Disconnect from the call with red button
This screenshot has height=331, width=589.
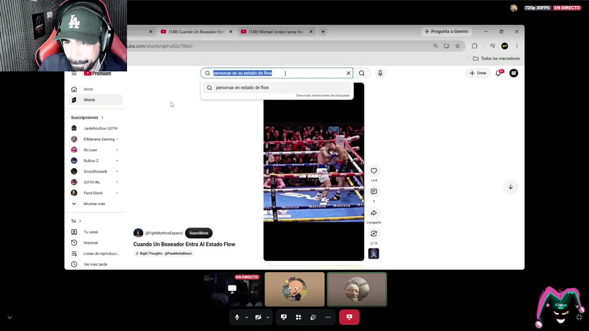[x=349, y=317]
